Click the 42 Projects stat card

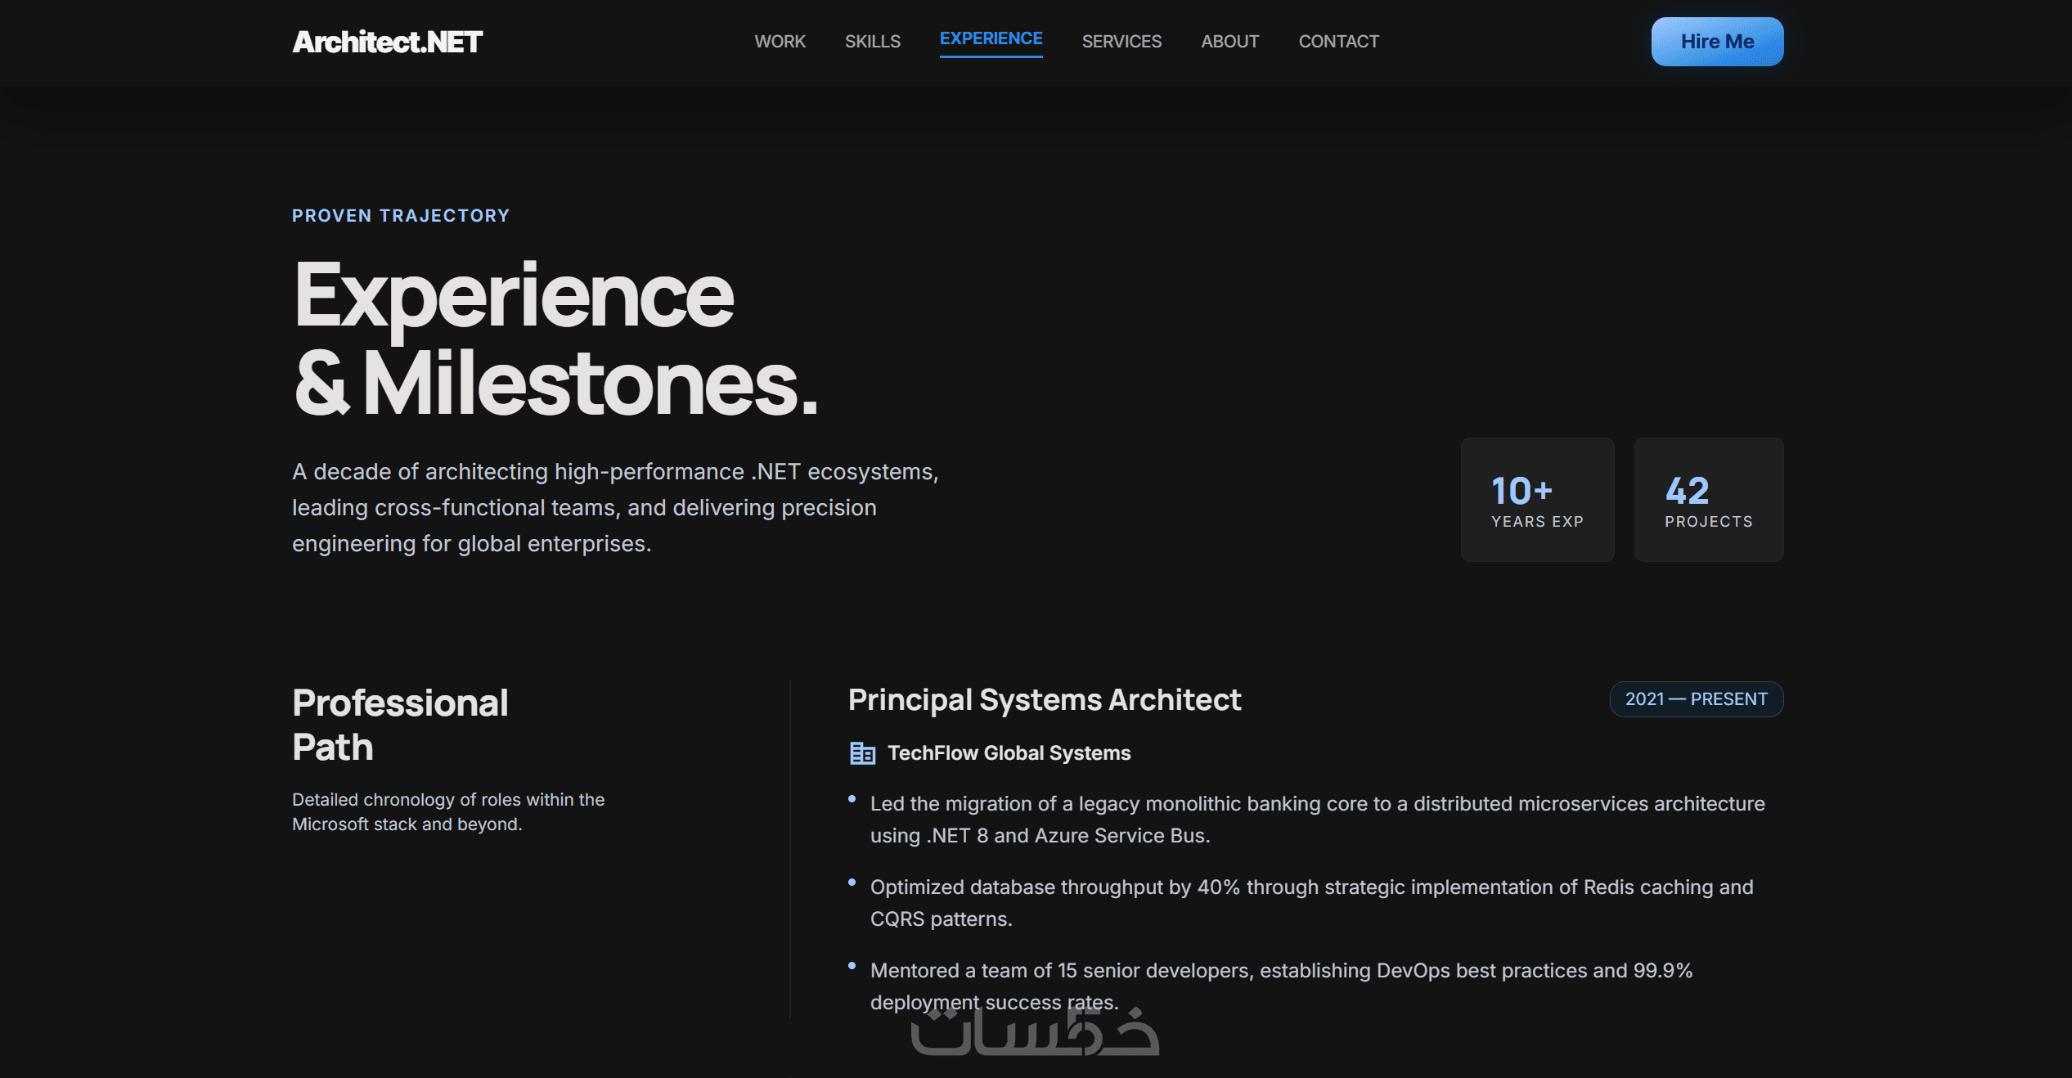[x=1708, y=500]
